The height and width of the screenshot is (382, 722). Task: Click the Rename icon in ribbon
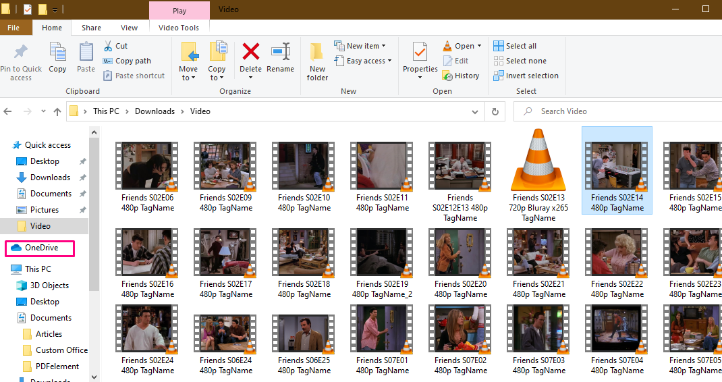[280, 52]
